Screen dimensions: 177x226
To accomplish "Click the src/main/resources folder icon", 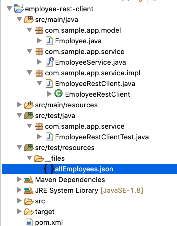I will tap(29, 105).
